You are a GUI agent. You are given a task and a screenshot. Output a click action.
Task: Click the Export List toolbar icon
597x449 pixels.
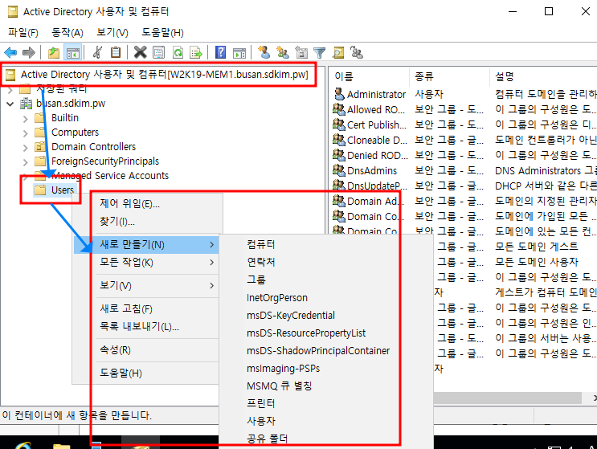tap(196, 52)
